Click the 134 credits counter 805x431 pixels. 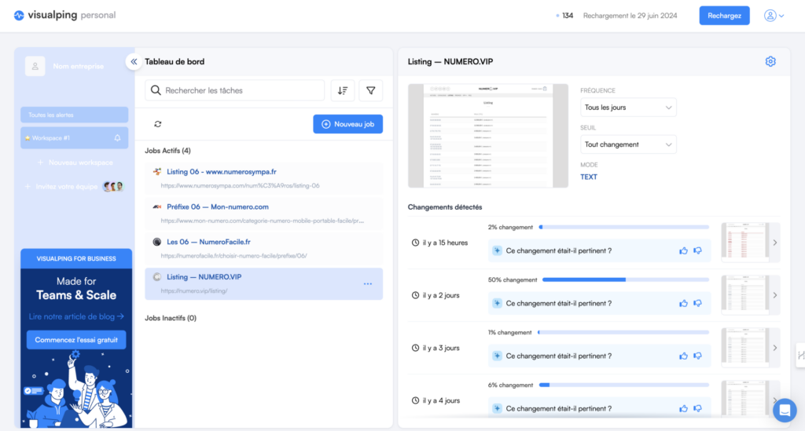[564, 16]
